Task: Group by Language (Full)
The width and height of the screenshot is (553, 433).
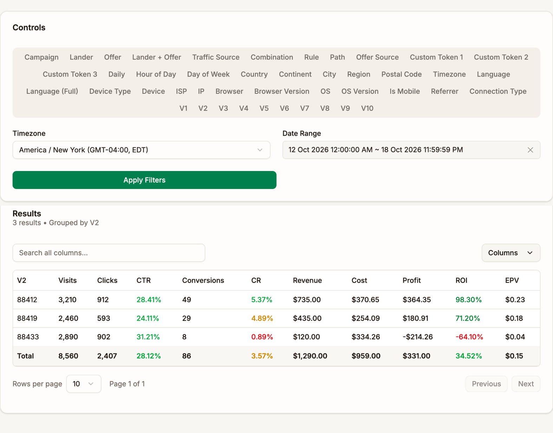Action: tap(52, 91)
